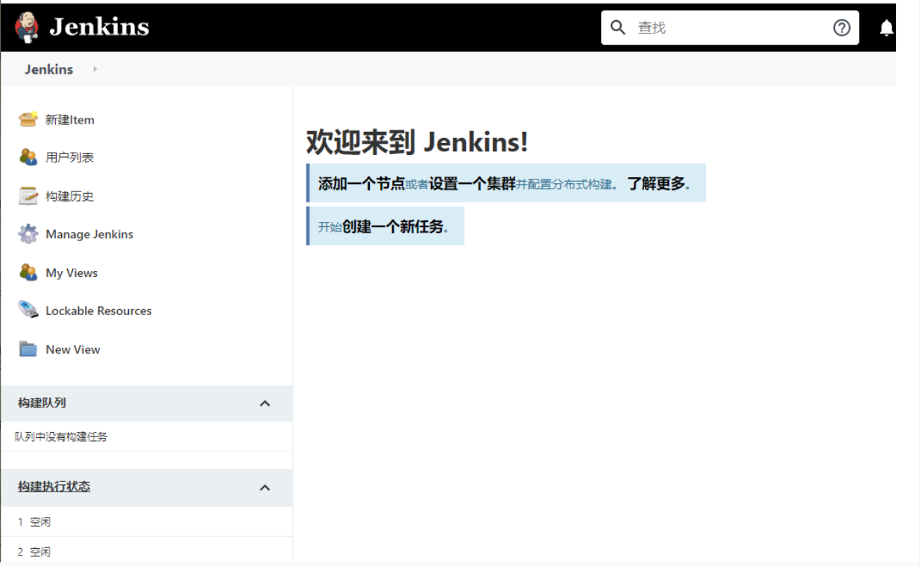Image resolution: width=920 pixels, height=566 pixels.
Task: Open the 构建历史 menu link
Action: tap(69, 197)
